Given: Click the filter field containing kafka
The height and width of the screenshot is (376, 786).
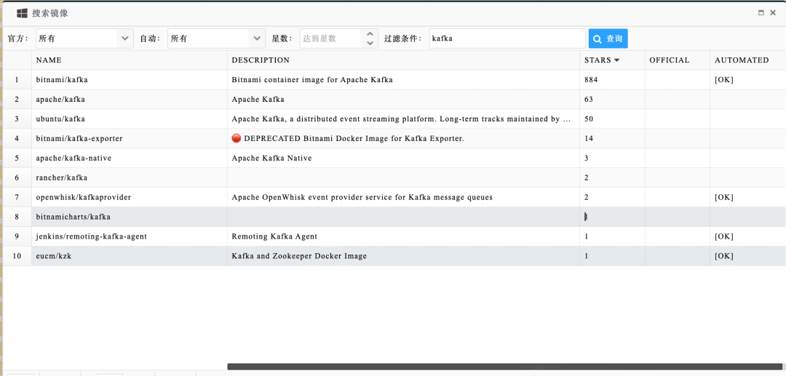Looking at the screenshot, I should [x=507, y=39].
